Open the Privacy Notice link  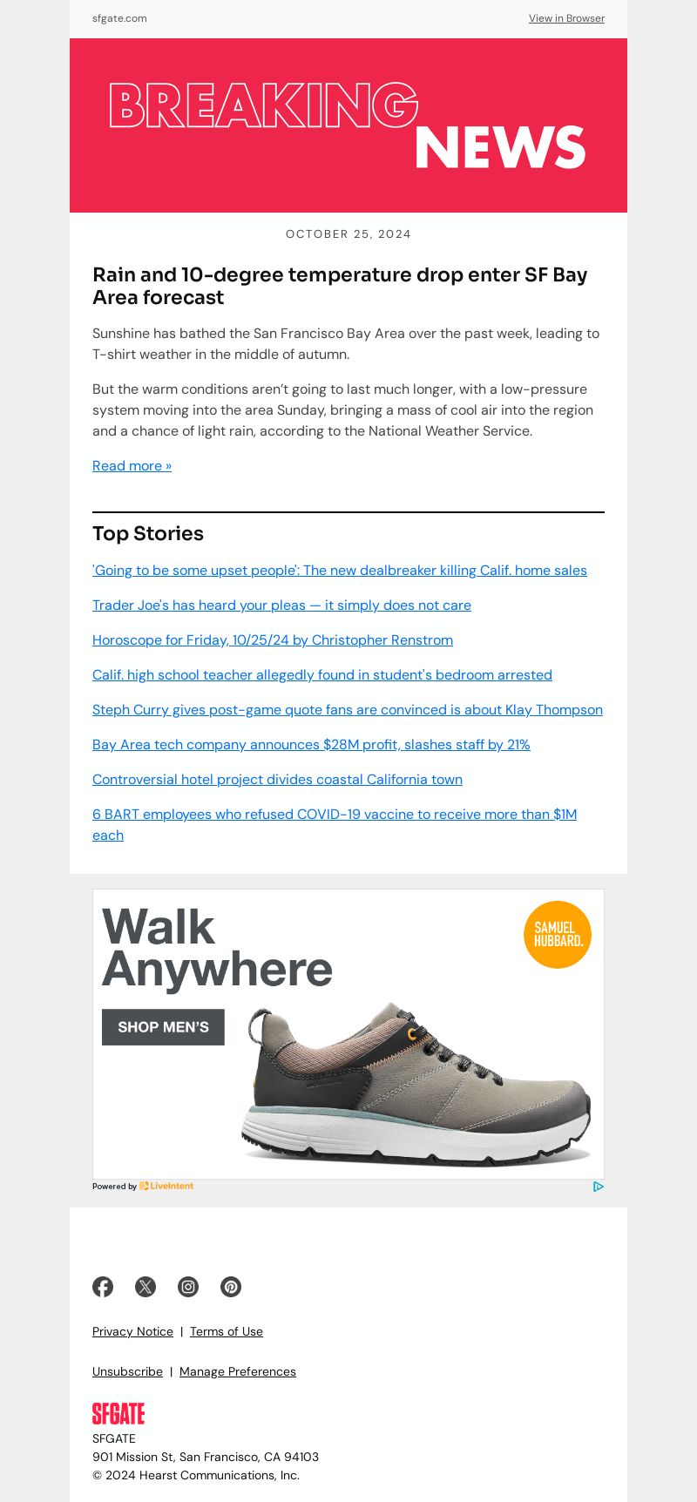[132, 1331]
